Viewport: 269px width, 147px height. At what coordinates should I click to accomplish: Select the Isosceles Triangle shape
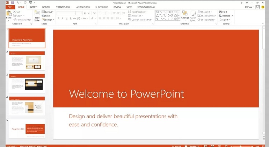(157, 15)
